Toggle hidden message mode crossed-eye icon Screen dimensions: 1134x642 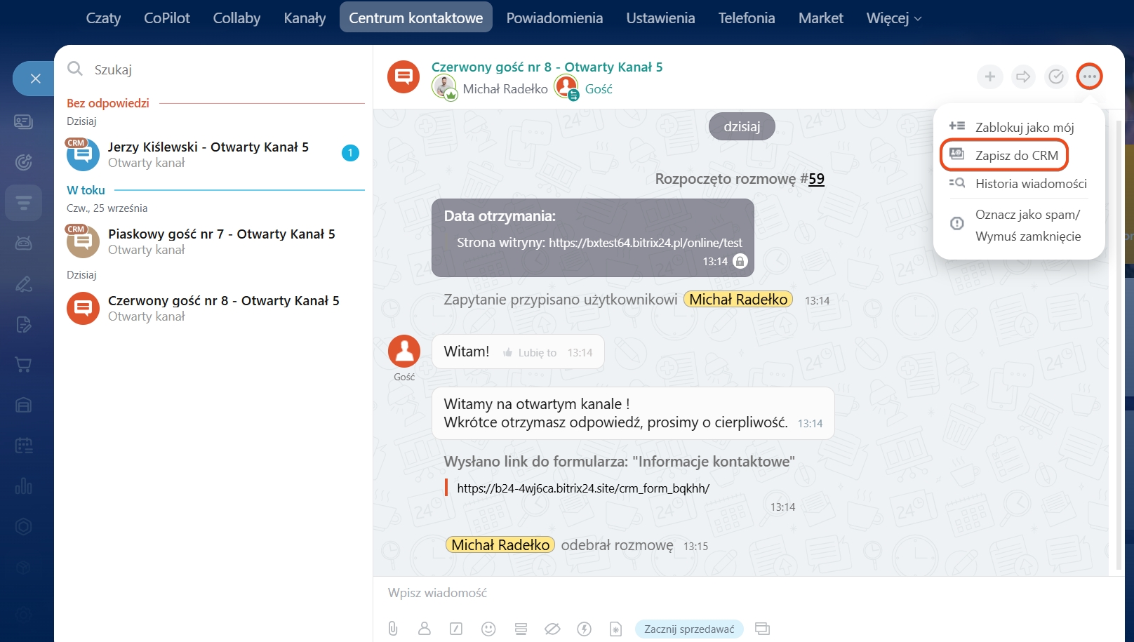coord(552,629)
